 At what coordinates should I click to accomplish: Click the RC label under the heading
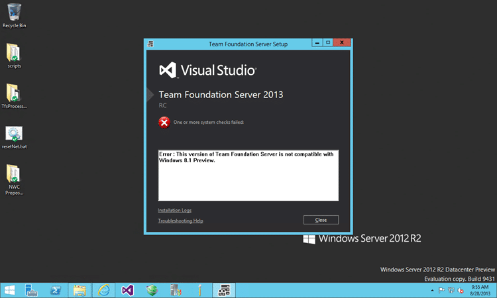pos(162,105)
